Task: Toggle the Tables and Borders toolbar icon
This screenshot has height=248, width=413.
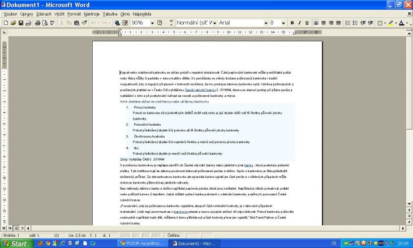Action: [125, 23]
